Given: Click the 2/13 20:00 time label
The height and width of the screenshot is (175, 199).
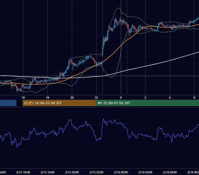Looking at the screenshot, I should coord(72,172).
